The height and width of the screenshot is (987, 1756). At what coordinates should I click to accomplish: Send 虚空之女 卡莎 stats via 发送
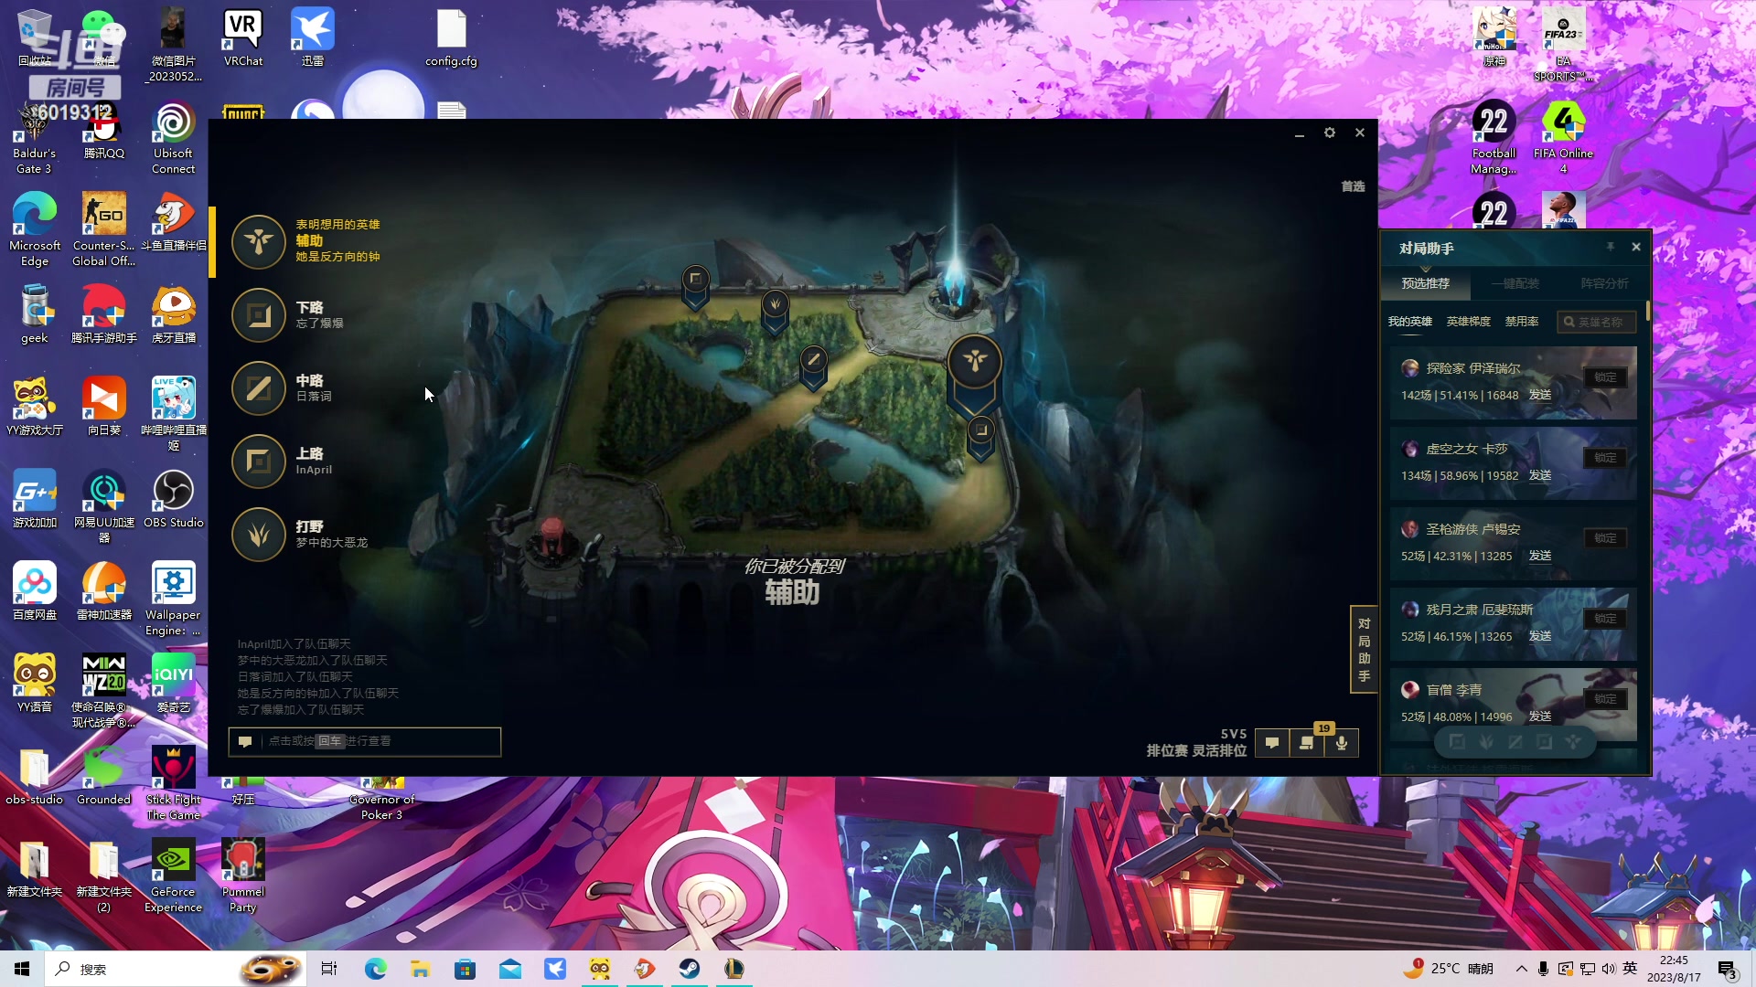pos(1540,475)
